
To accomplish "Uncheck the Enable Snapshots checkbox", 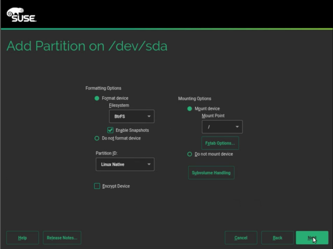I will (110, 130).
